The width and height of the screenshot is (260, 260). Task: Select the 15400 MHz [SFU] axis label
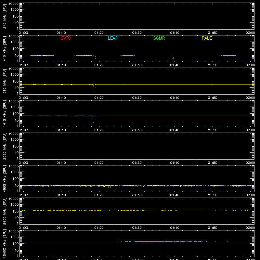pyautogui.click(x=4, y=243)
